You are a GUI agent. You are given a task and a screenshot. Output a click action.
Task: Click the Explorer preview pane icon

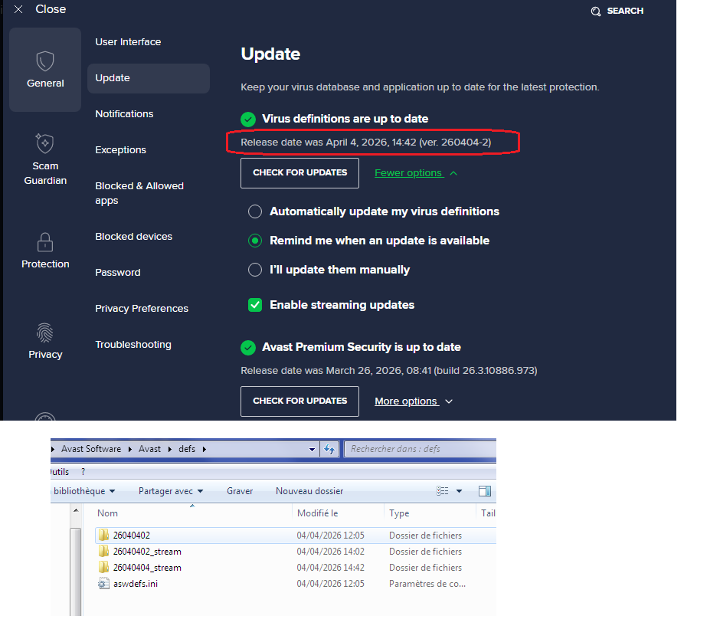pyautogui.click(x=484, y=491)
